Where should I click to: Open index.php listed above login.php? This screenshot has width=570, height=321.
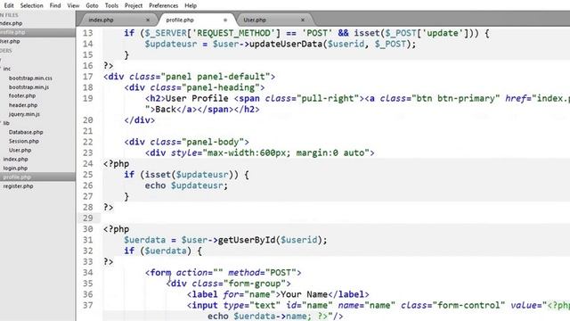pos(15,159)
